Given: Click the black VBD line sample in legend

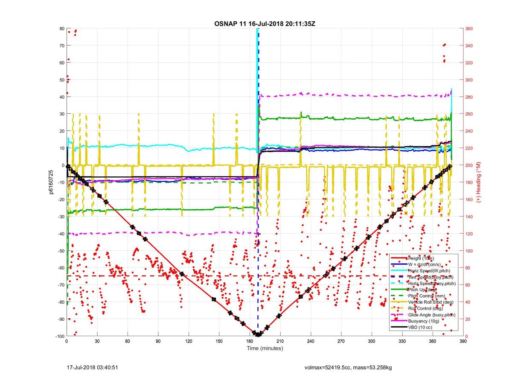Looking at the screenshot, I should [399, 327].
